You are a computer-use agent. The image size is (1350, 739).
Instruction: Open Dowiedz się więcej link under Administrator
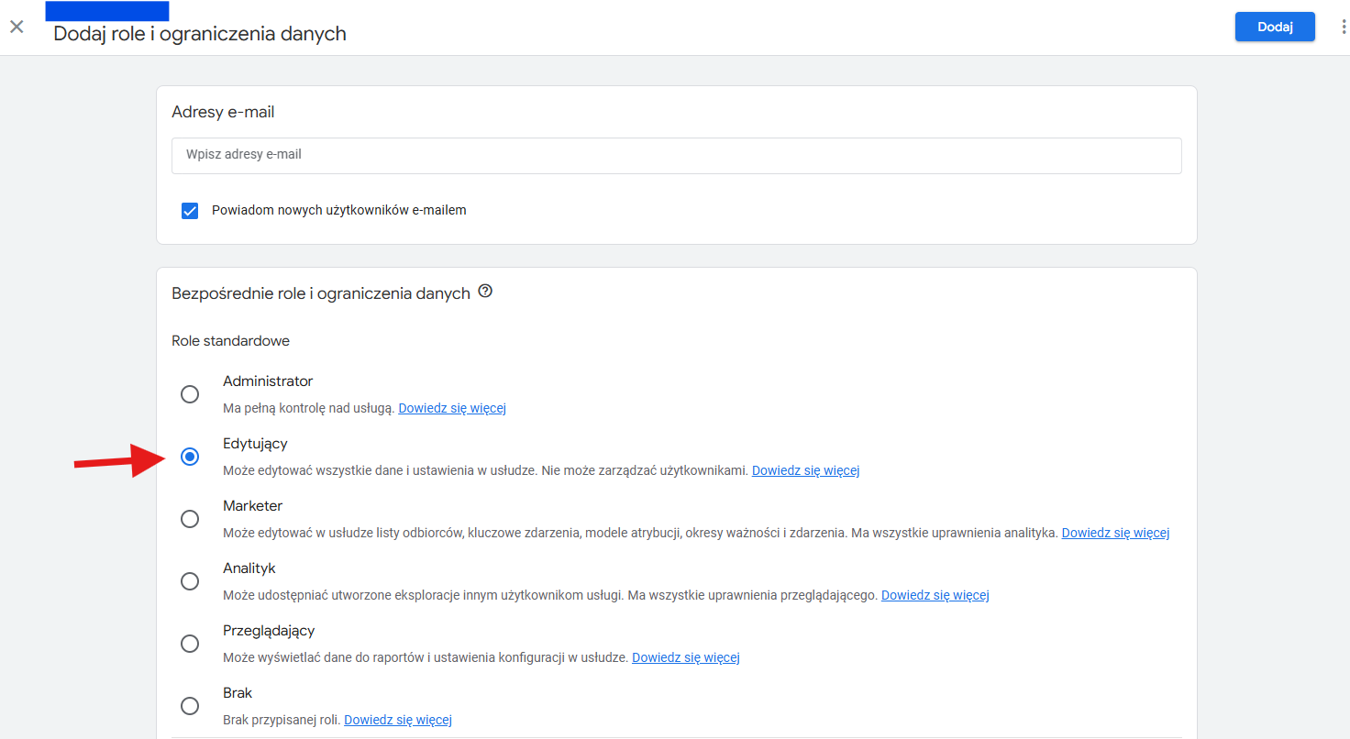[x=452, y=408]
